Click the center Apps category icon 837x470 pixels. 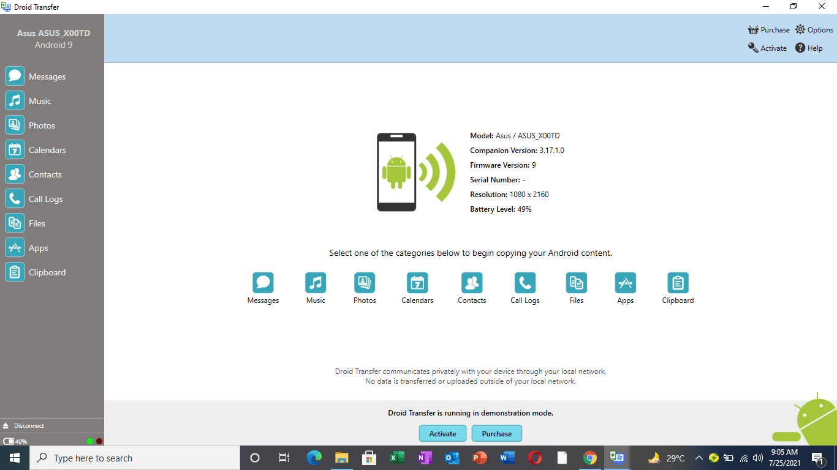pos(626,283)
